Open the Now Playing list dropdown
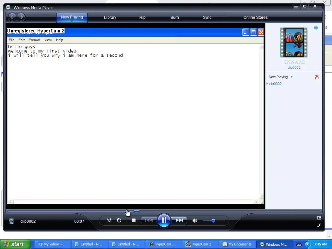This screenshot has width=332, height=249. pyautogui.click(x=291, y=77)
